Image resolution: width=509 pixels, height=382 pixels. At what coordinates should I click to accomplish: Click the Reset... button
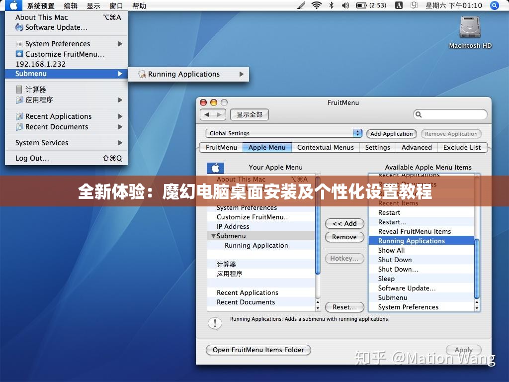point(344,307)
